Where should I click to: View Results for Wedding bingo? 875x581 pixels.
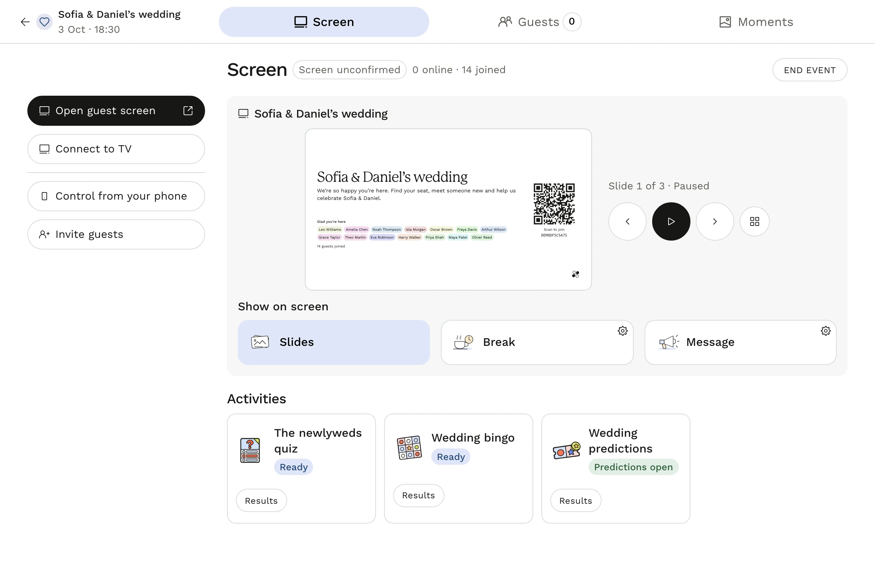[x=418, y=496]
